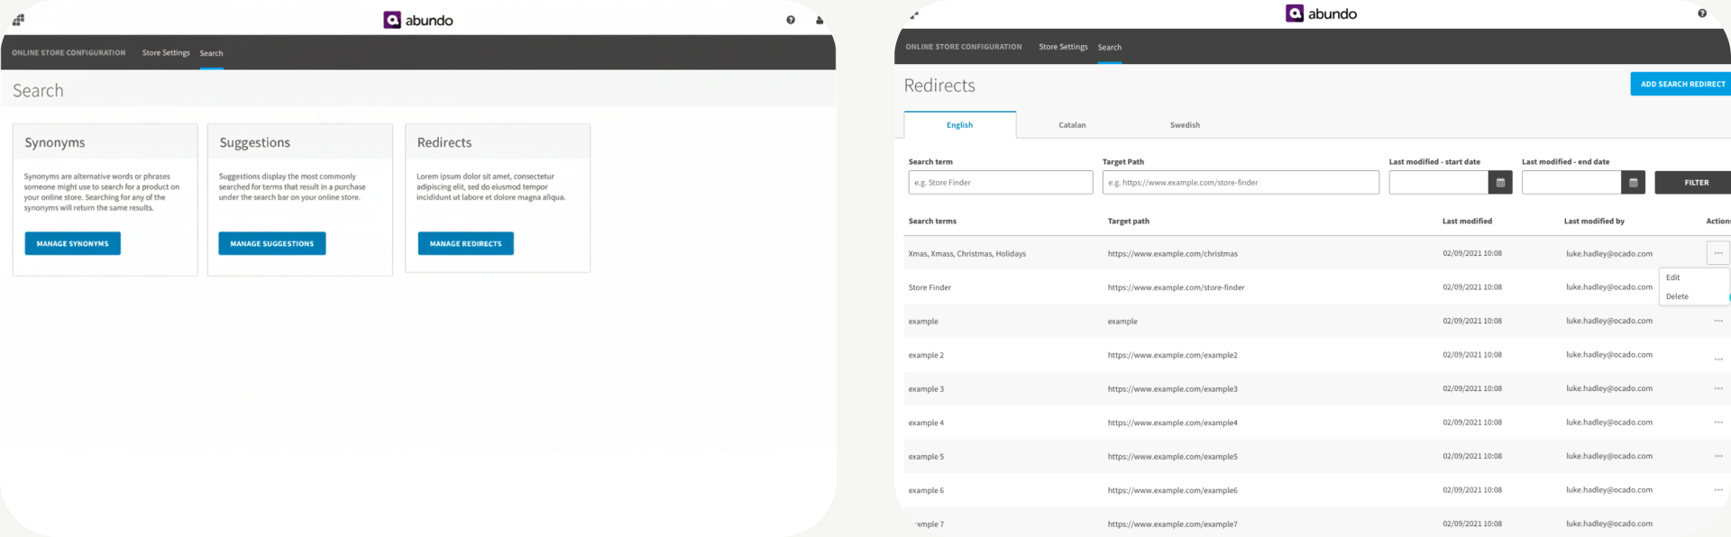The height and width of the screenshot is (537, 1731).
Task: Click target path https://www.example.com/example2
Action: pyautogui.click(x=1173, y=355)
